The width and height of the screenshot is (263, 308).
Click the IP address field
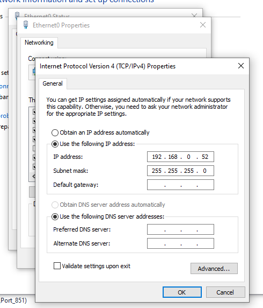[x=180, y=157]
